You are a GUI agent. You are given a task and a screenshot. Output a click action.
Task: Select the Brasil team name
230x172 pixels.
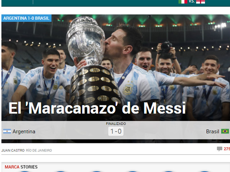pos(212,131)
